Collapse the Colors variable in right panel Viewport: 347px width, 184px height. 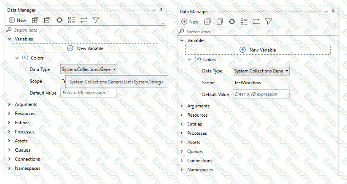189,60
